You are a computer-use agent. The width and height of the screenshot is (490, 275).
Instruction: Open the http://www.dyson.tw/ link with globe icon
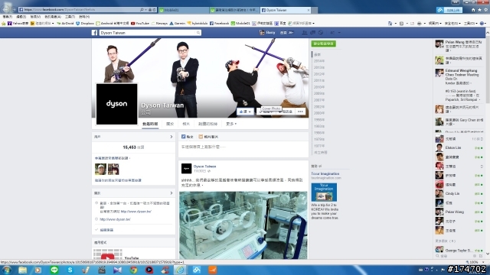point(115,219)
